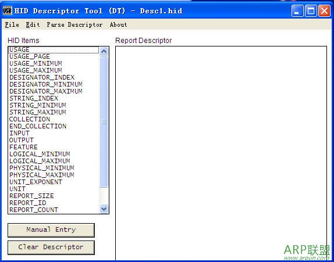Click the scroll down arrow in HID Items

pos(104,209)
